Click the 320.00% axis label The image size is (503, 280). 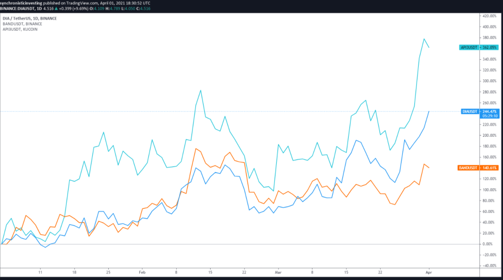[x=490, y=70]
